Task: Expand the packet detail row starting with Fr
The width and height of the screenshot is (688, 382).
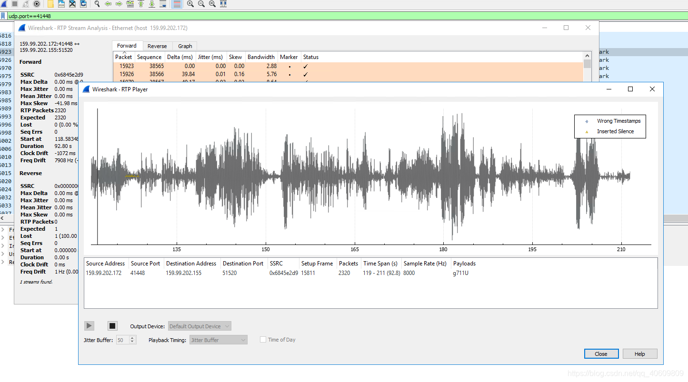Action: click(3, 230)
